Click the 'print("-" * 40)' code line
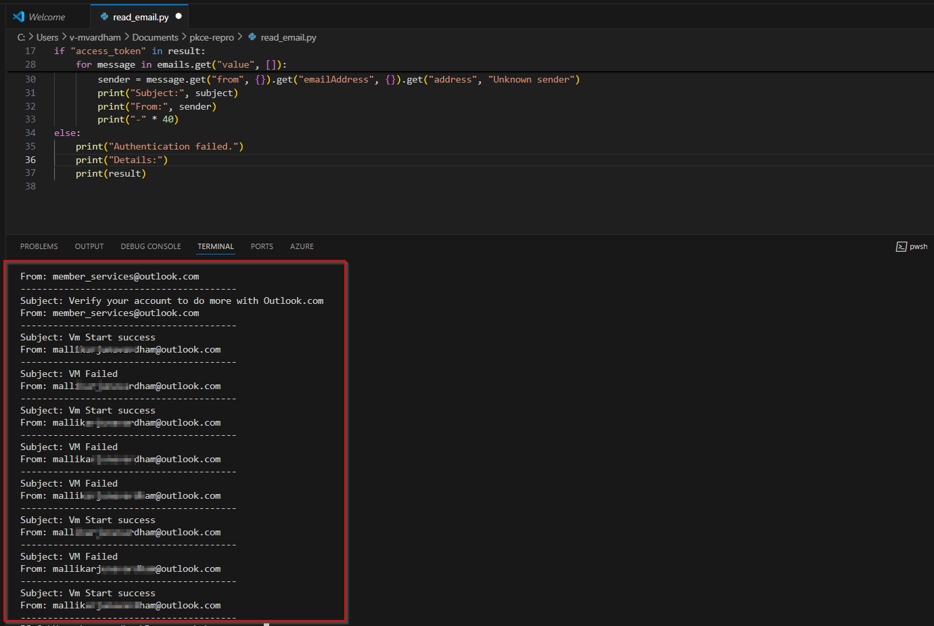The height and width of the screenshot is (626, 934). click(x=138, y=119)
